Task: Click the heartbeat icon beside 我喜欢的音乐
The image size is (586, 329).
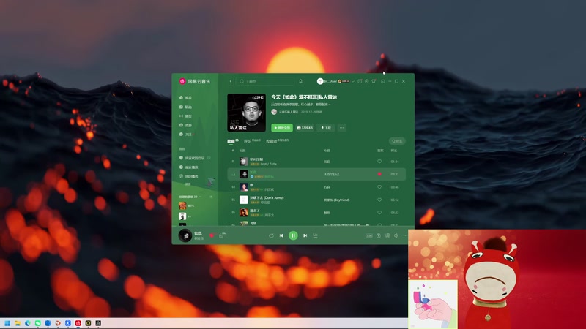Action: click(x=209, y=158)
